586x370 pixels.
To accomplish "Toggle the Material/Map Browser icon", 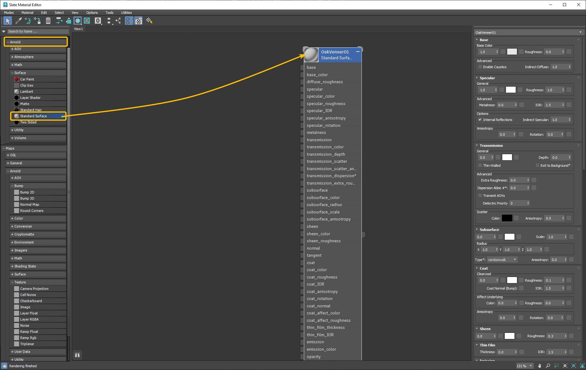I will [129, 21].
